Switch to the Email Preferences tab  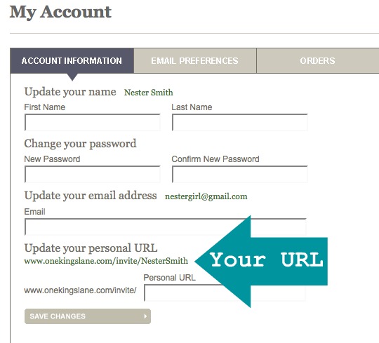pos(195,60)
